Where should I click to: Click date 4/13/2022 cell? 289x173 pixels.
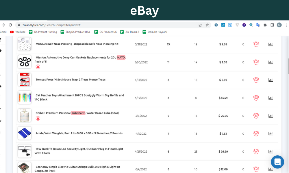click(141, 80)
